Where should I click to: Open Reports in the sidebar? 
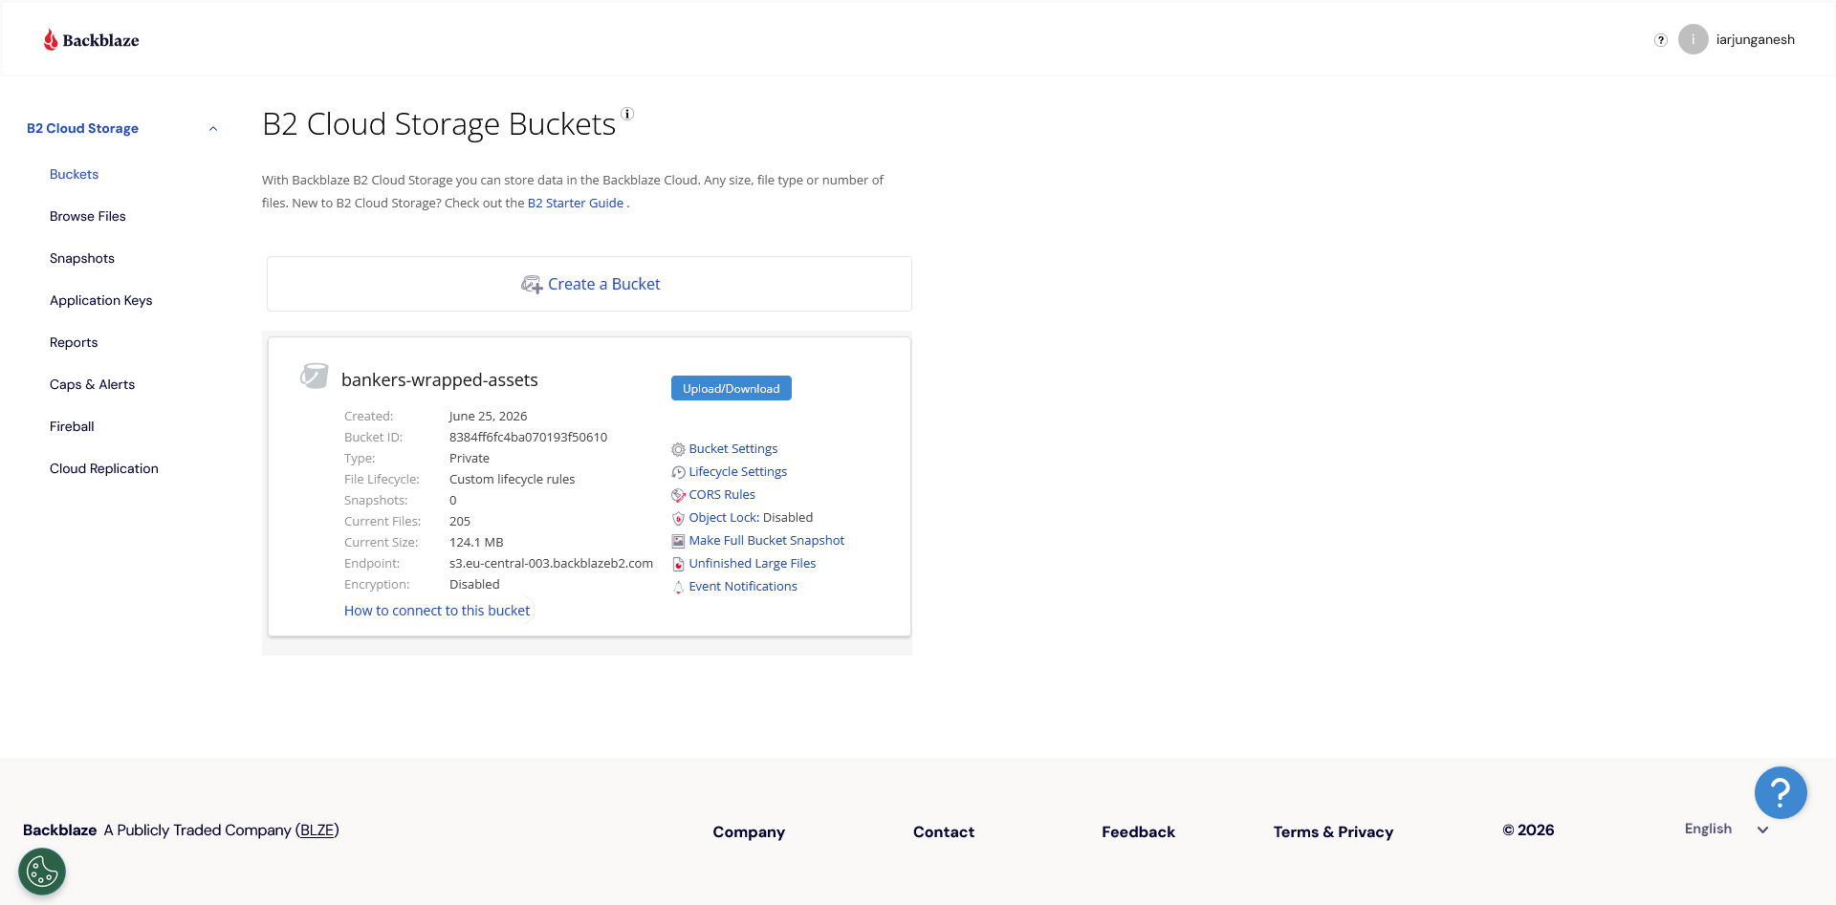click(x=74, y=342)
